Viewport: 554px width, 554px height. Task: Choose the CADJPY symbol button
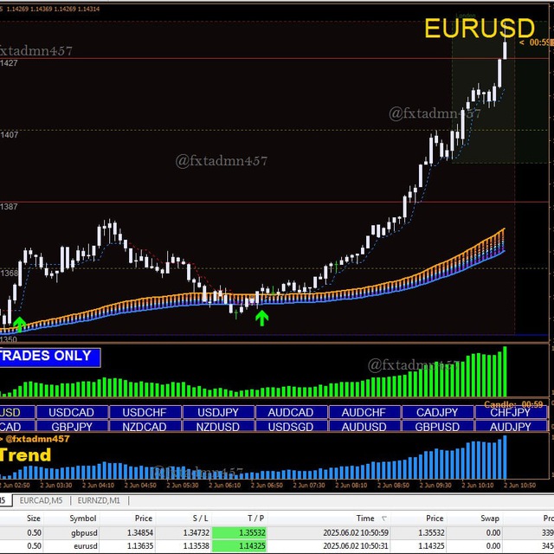click(437, 412)
